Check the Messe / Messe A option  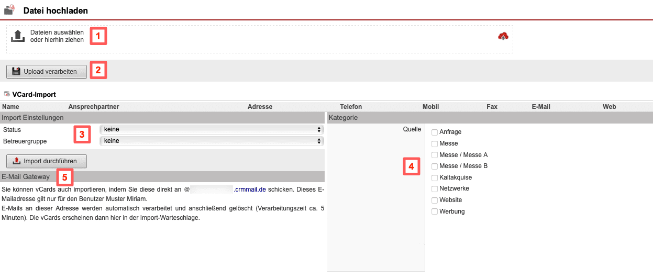[x=434, y=155]
